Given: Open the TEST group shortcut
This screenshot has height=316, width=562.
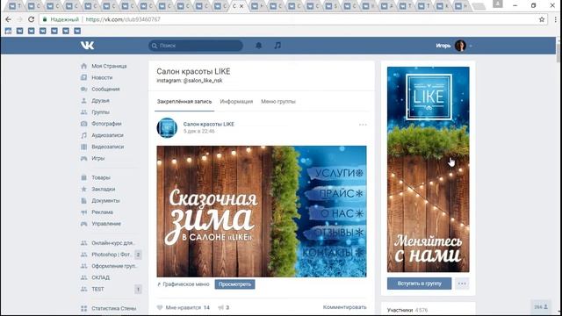Looking at the screenshot, I should tap(97, 289).
